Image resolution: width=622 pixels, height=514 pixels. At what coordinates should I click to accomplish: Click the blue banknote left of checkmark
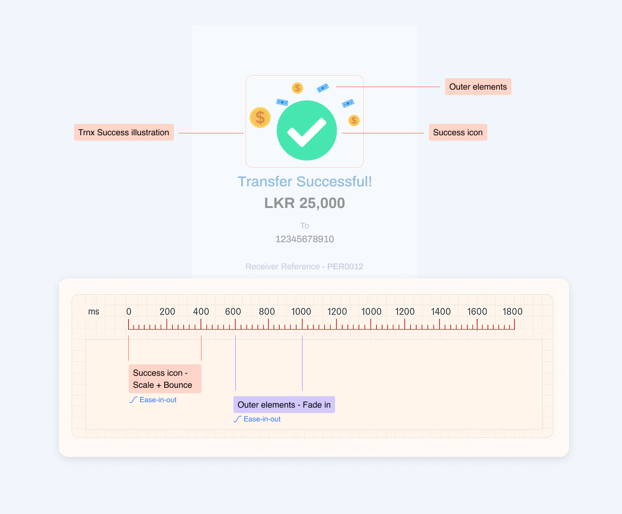(x=282, y=102)
